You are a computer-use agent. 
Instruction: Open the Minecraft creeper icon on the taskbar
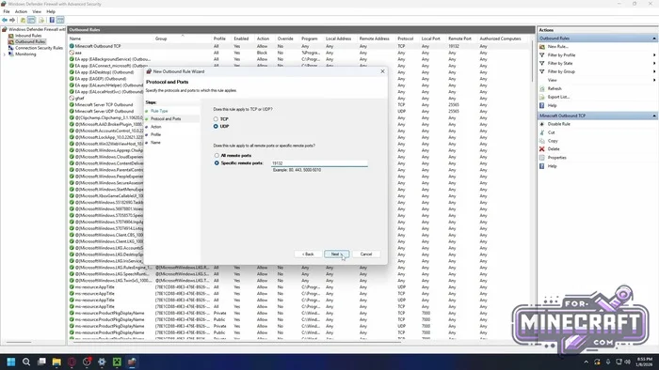[117, 362]
